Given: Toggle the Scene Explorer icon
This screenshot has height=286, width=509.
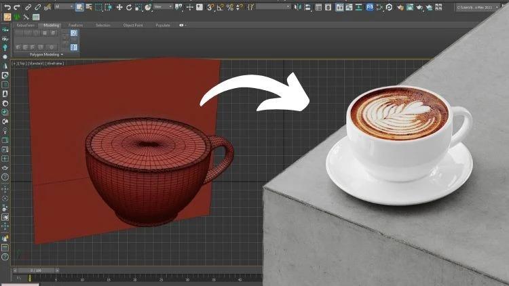Looking at the screenshot, I should coord(318,7).
